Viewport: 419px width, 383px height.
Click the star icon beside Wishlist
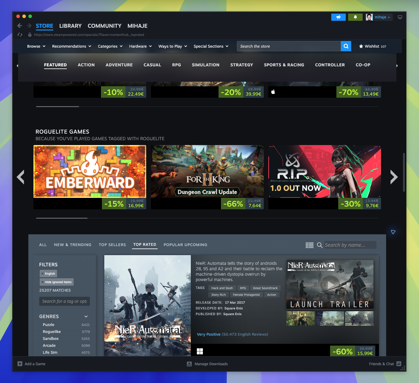click(361, 46)
